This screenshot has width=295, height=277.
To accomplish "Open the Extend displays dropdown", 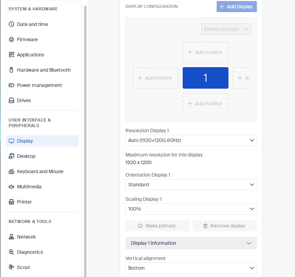I will pyautogui.click(x=226, y=29).
